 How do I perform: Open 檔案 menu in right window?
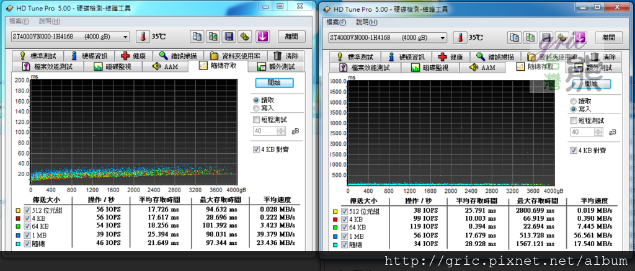click(x=337, y=22)
